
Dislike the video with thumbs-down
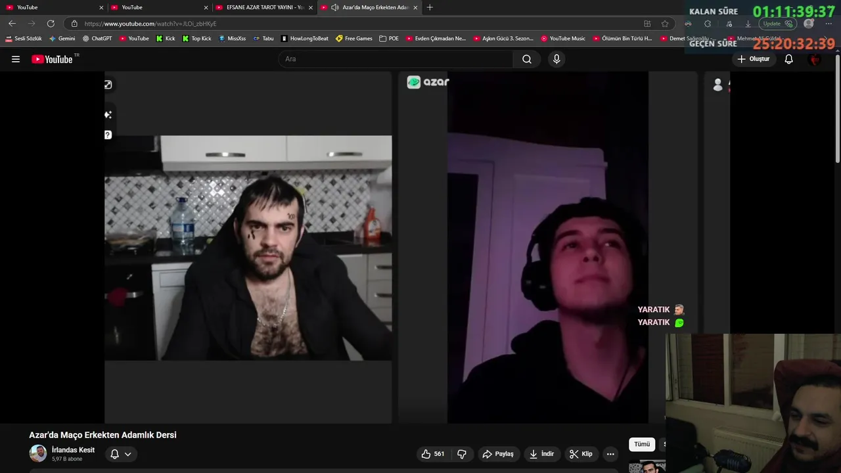[462, 454]
